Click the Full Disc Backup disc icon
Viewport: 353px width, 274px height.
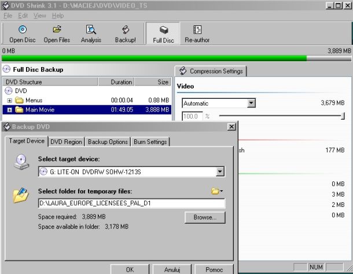point(6,69)
